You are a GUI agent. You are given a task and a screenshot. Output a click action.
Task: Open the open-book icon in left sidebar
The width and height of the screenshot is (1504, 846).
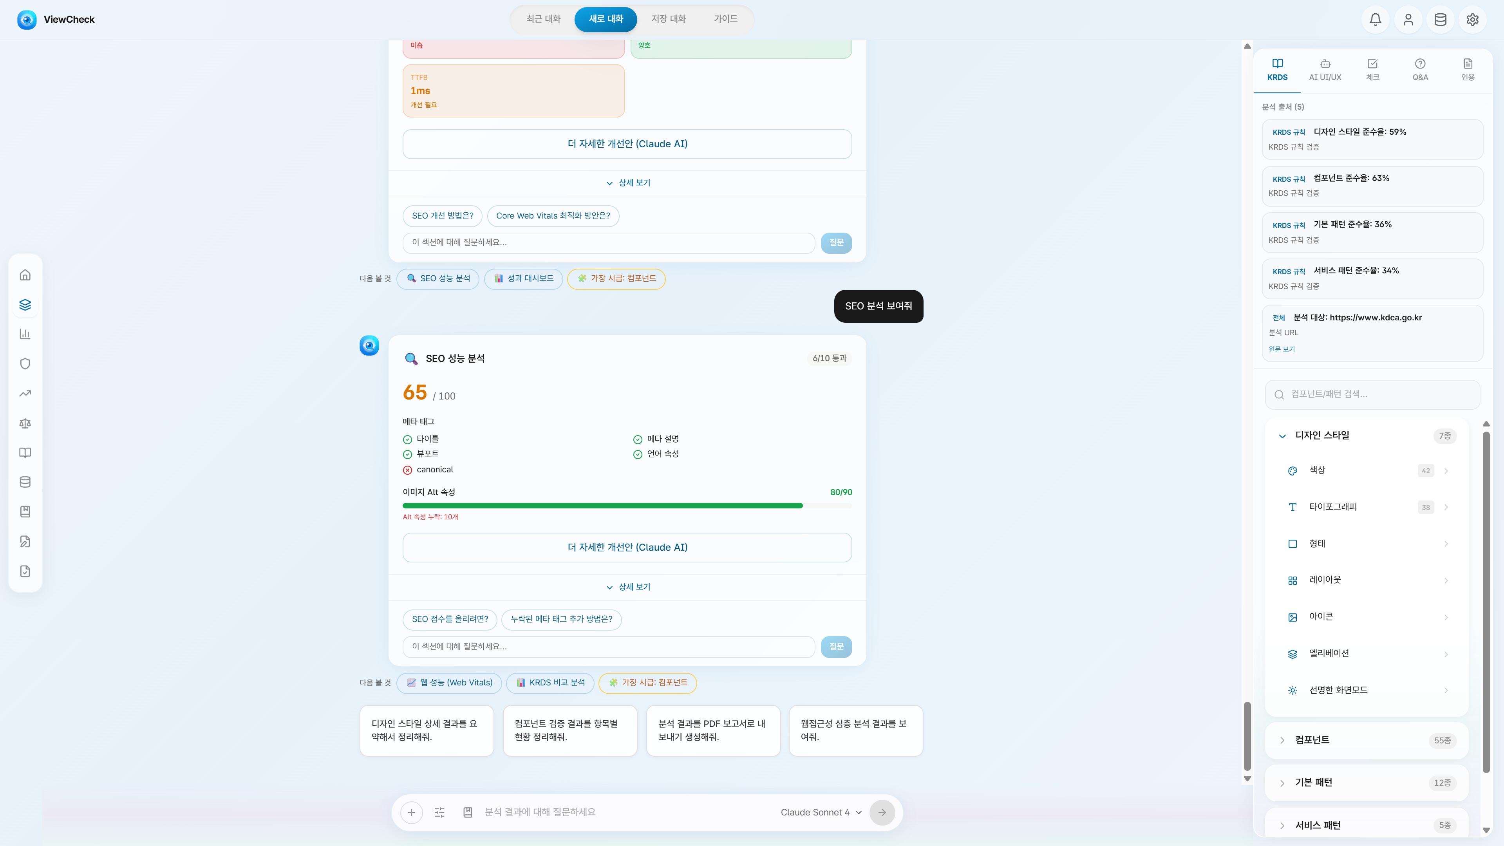[25, 452]
